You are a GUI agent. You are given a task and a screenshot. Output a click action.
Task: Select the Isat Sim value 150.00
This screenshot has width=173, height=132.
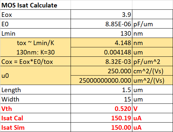(101, 127)
